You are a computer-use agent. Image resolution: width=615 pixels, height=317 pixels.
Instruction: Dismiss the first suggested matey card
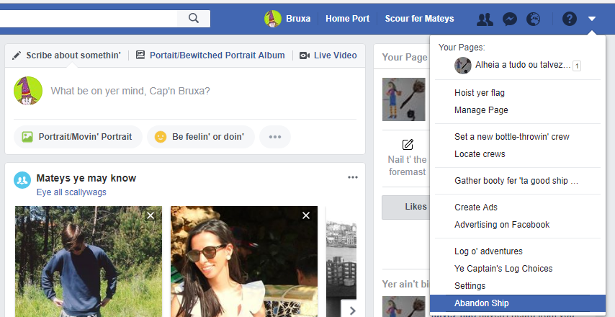click(151, 215)
